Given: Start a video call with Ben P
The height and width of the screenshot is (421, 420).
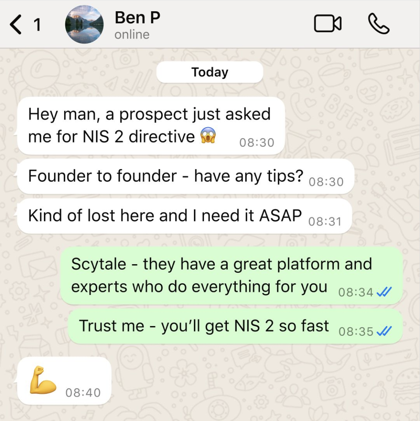Looking at the screenshot, I should point(328,24).
